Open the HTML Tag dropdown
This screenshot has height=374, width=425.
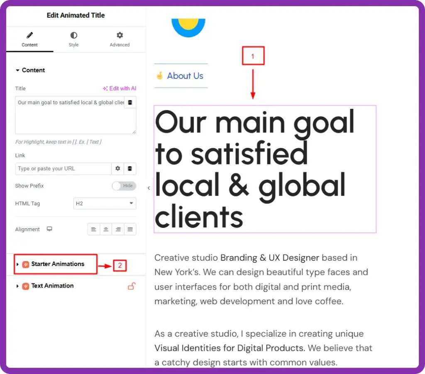click(x=105, y=203)
